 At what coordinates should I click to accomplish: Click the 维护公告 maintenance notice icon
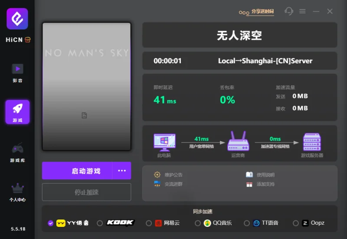[157, 175]
